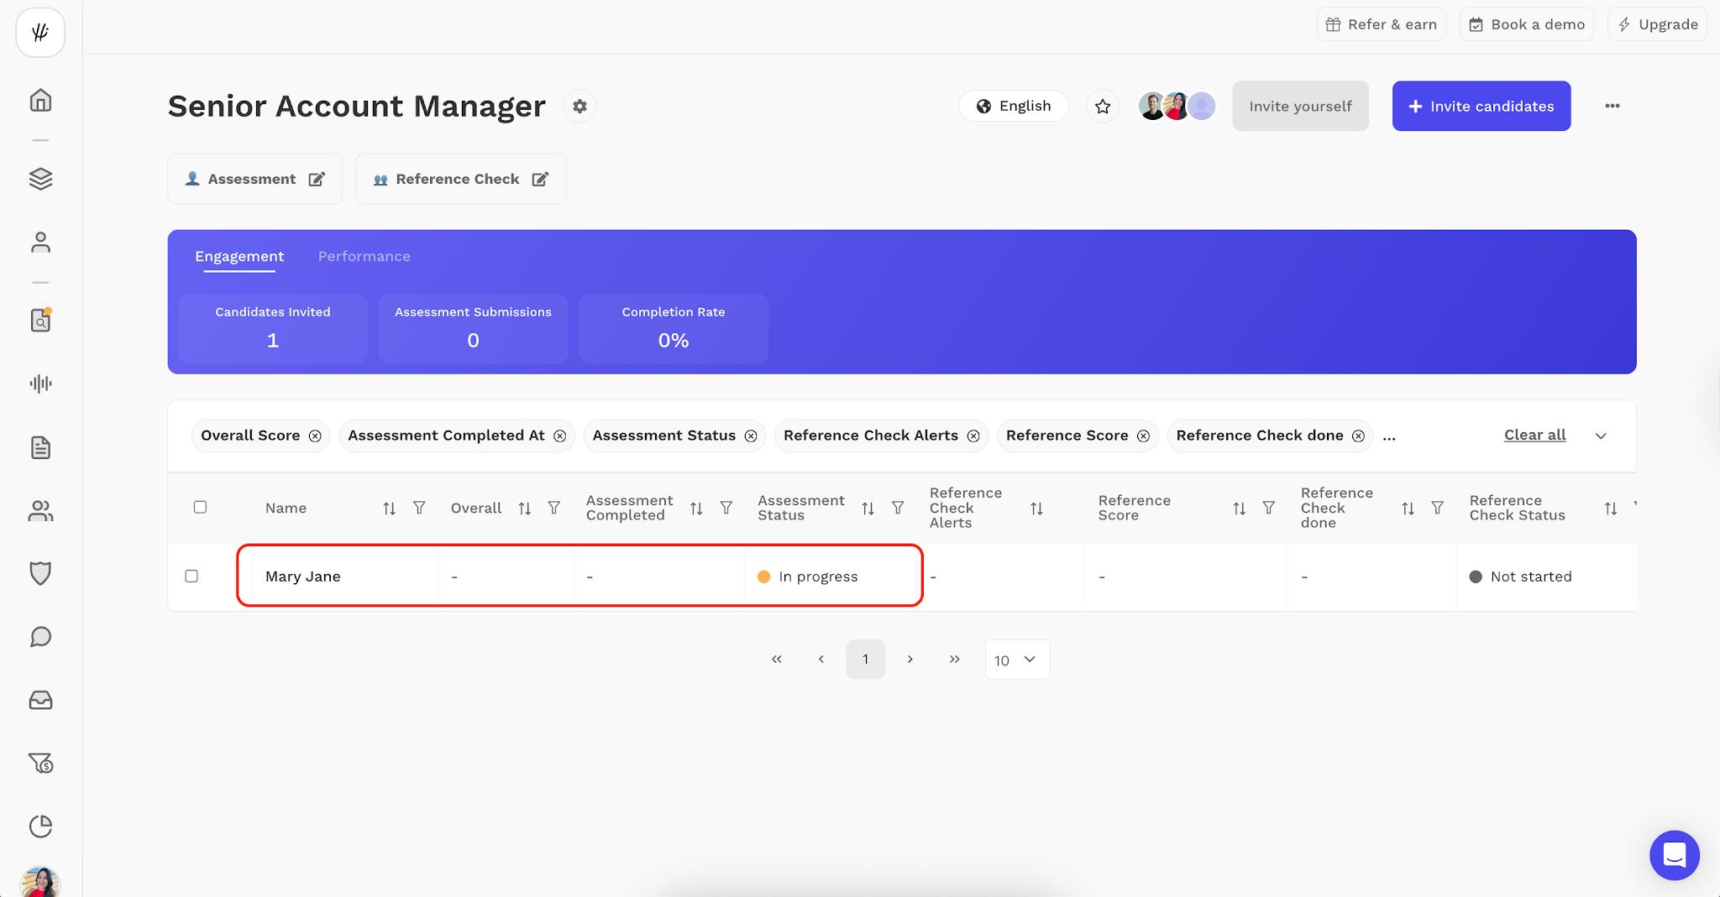Edit the Reference Check with pencil icon
Image resolution: width=1720 pixels, height=897 pixels.
pos(540,179)
